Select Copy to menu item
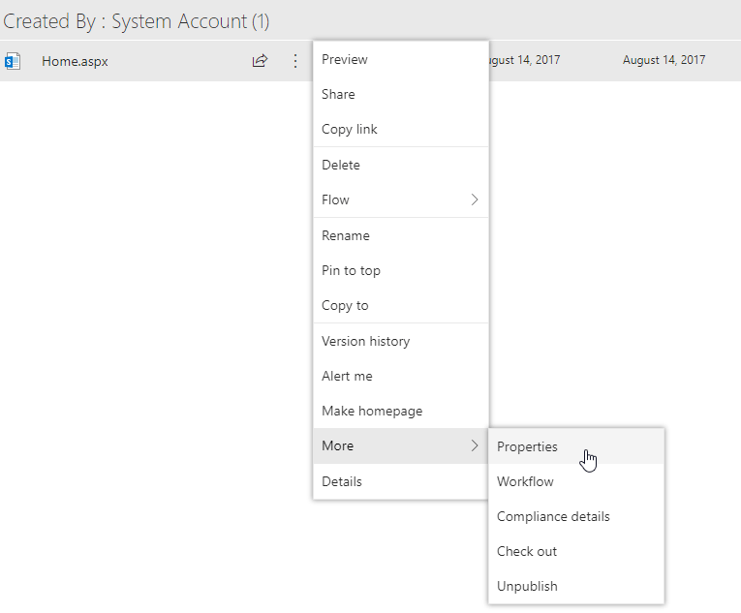 click(x=345, y=306)
